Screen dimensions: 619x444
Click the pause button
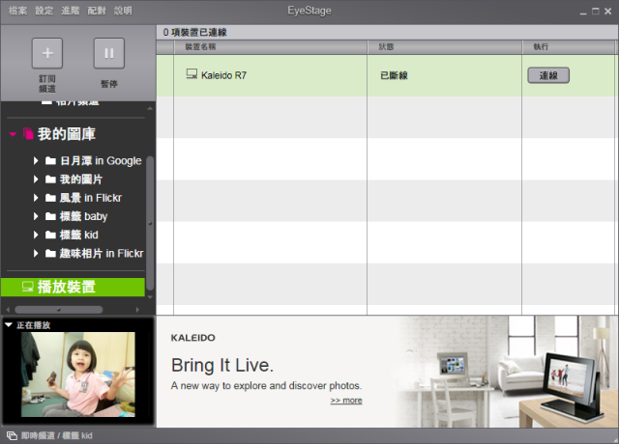(109, 53)
